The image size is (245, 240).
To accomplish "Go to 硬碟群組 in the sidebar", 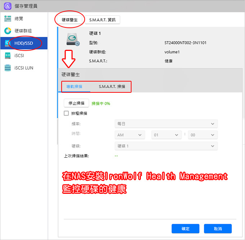I will [23, 31].
